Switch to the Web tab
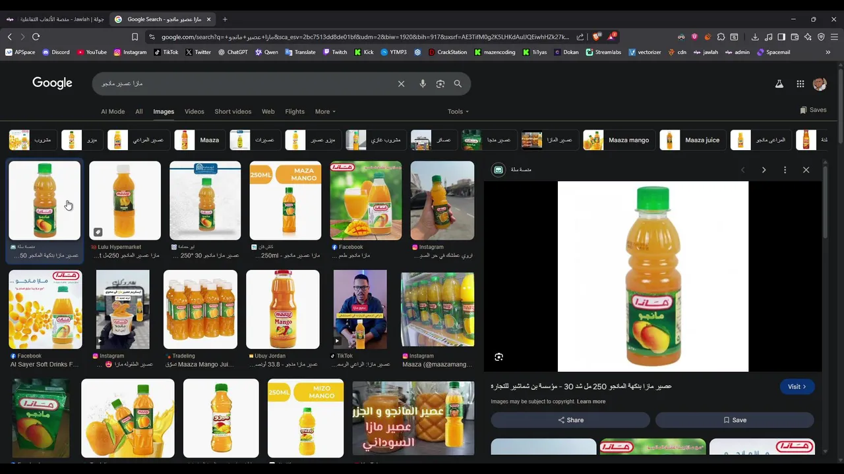This screenshot has width=844, height=474. pyautogui.click(x=268, y=111)
